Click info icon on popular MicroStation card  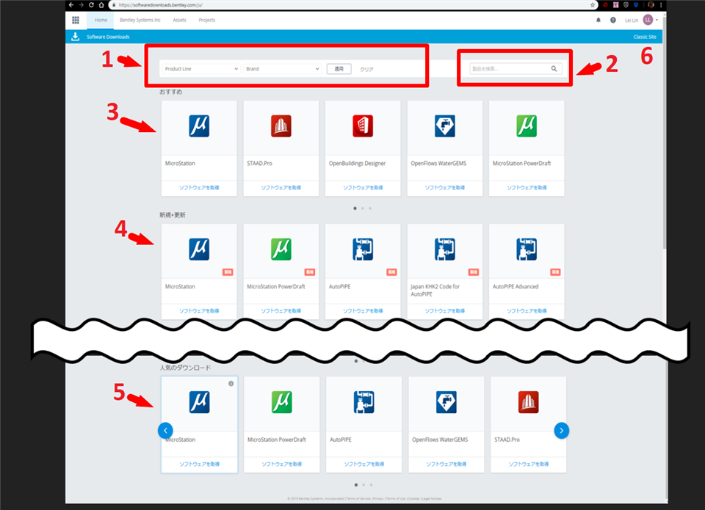[x=231, y=384]
